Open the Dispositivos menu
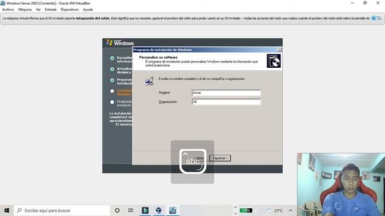Screen dimensions: 385x216 point(70,10)
